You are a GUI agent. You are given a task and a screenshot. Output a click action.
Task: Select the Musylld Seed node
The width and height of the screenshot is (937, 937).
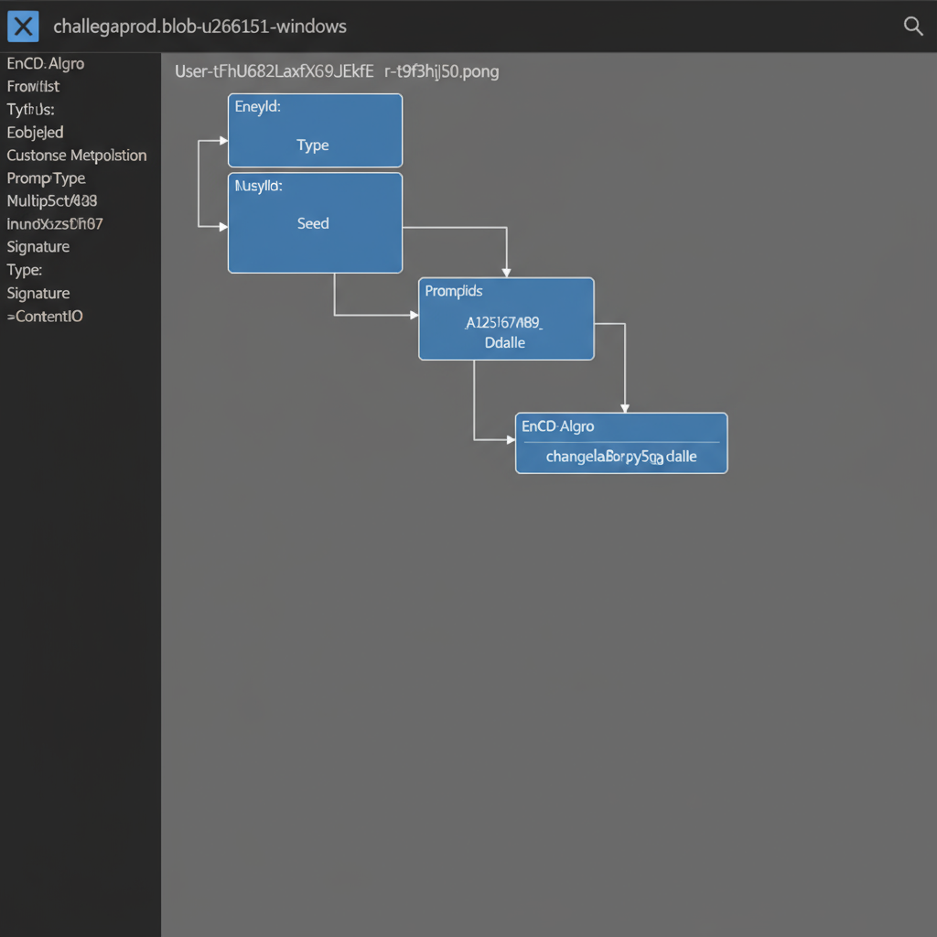click(315, 223)
